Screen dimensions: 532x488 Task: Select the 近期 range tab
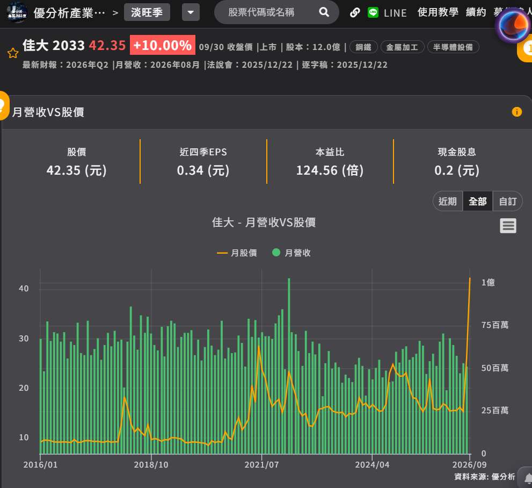click(448, 202)
